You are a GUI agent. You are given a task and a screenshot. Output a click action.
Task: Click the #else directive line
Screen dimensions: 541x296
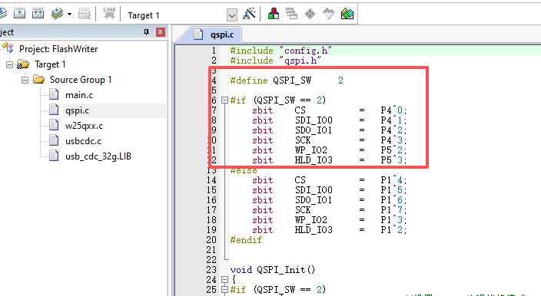click(x=244, y=170)
